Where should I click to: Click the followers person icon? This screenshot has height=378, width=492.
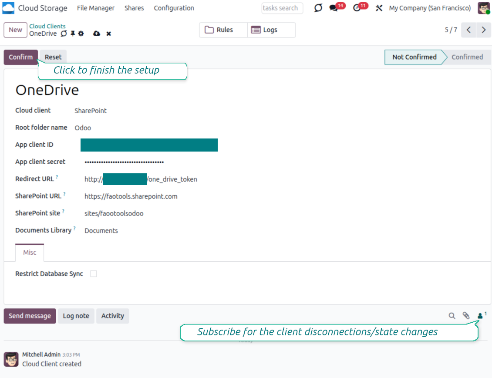coord(480,316)
